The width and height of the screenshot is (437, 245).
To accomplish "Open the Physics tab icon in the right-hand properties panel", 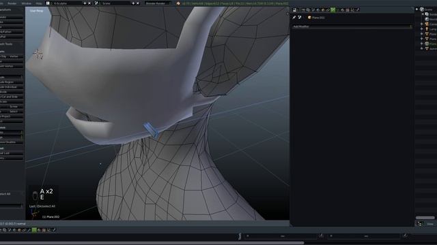I will pyautogui.click(x=358, y=10).
